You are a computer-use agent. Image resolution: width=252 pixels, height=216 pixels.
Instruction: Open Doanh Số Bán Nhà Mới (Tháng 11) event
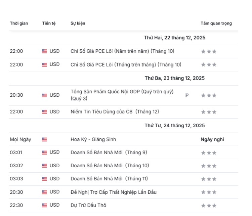click(x=109, y=179)
